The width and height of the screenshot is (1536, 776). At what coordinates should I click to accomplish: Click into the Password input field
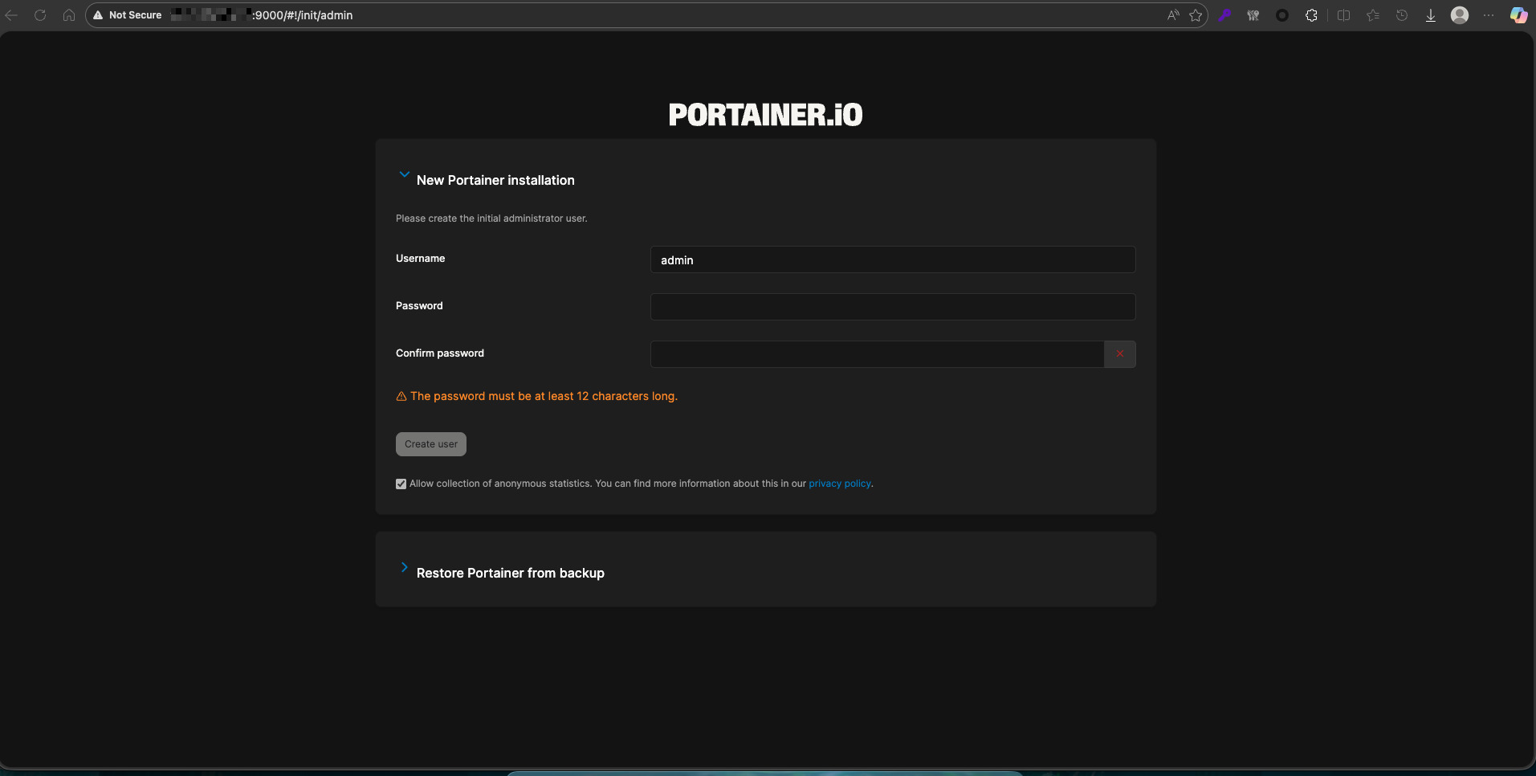[x=892, y=307]
